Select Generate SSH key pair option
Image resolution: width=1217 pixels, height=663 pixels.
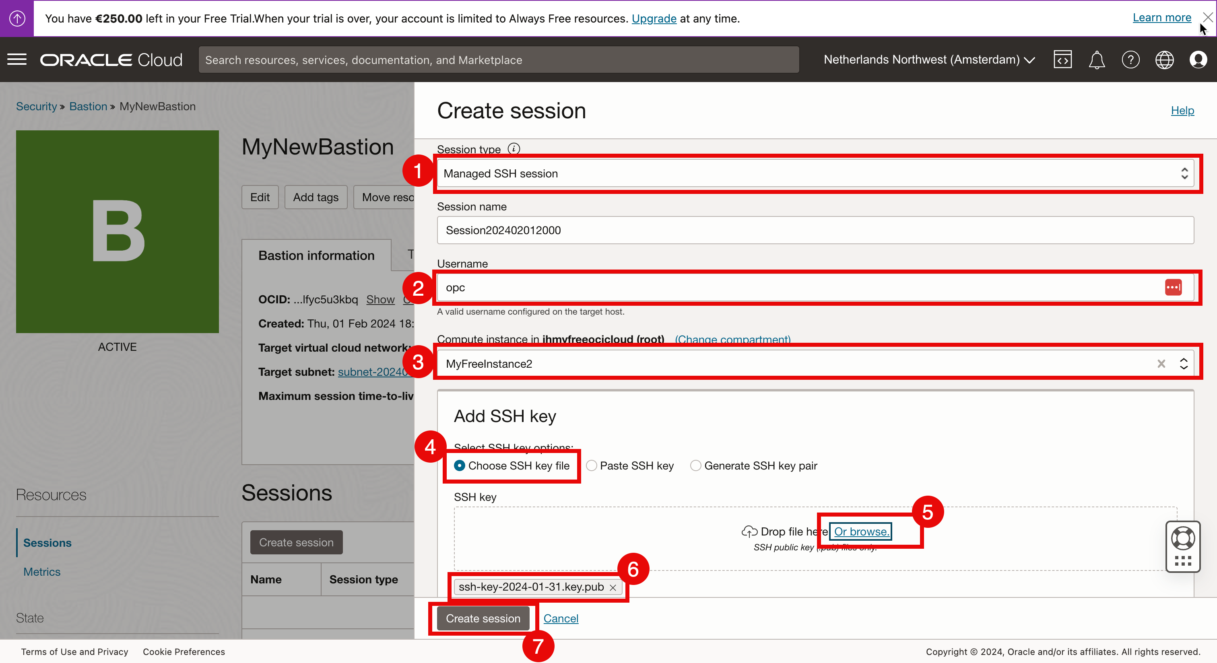695,465
